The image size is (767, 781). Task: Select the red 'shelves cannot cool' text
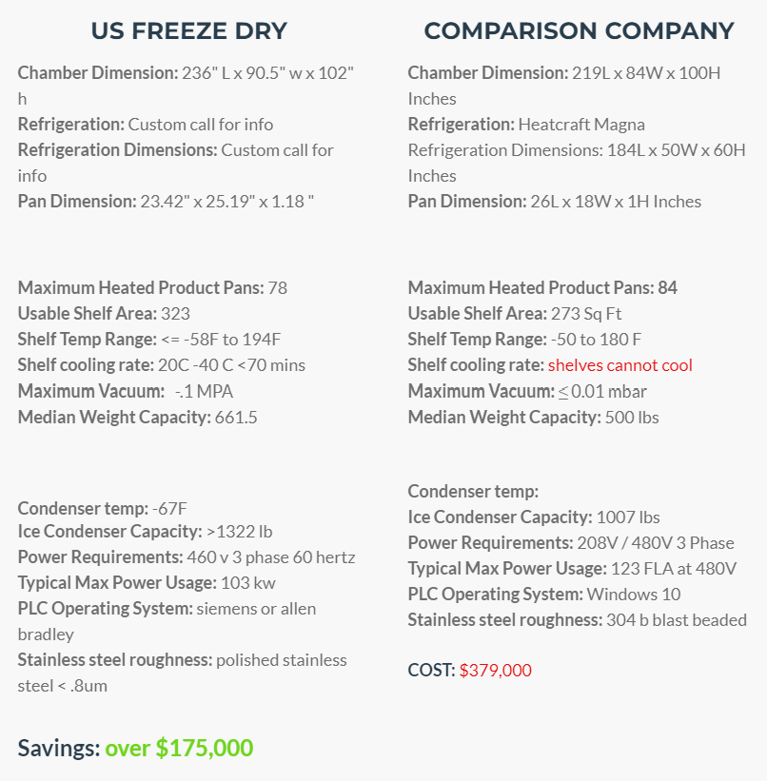620,365
